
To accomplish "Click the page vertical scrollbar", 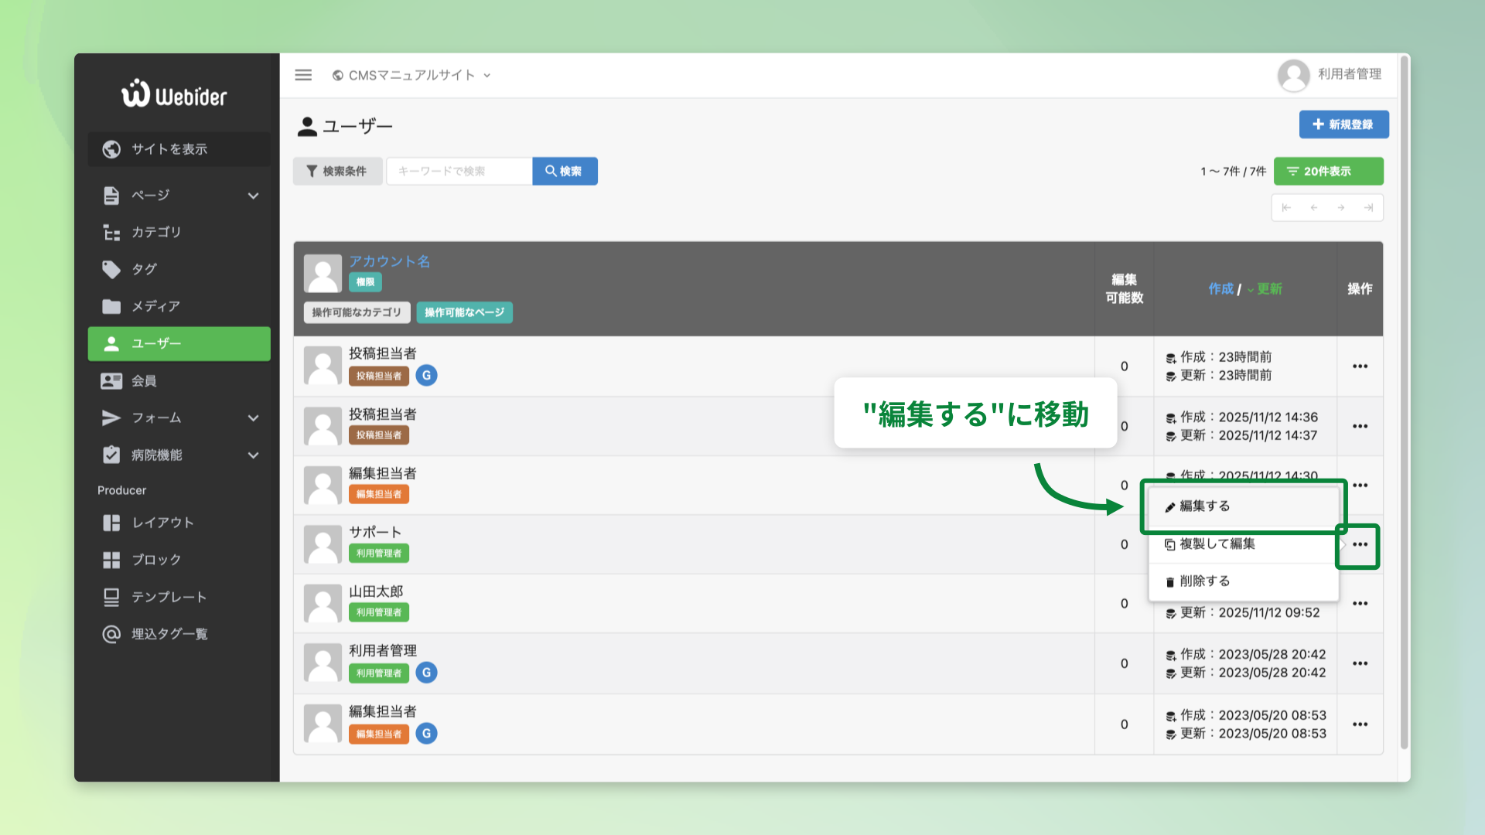I will click(1405, 402).
